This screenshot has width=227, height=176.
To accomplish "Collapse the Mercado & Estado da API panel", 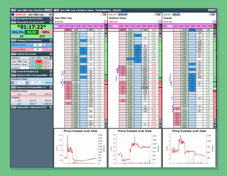I will [x=13, y=22].
